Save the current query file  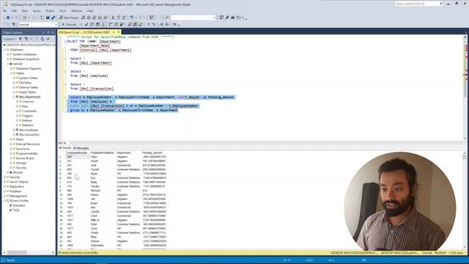(x=48, y=18)
